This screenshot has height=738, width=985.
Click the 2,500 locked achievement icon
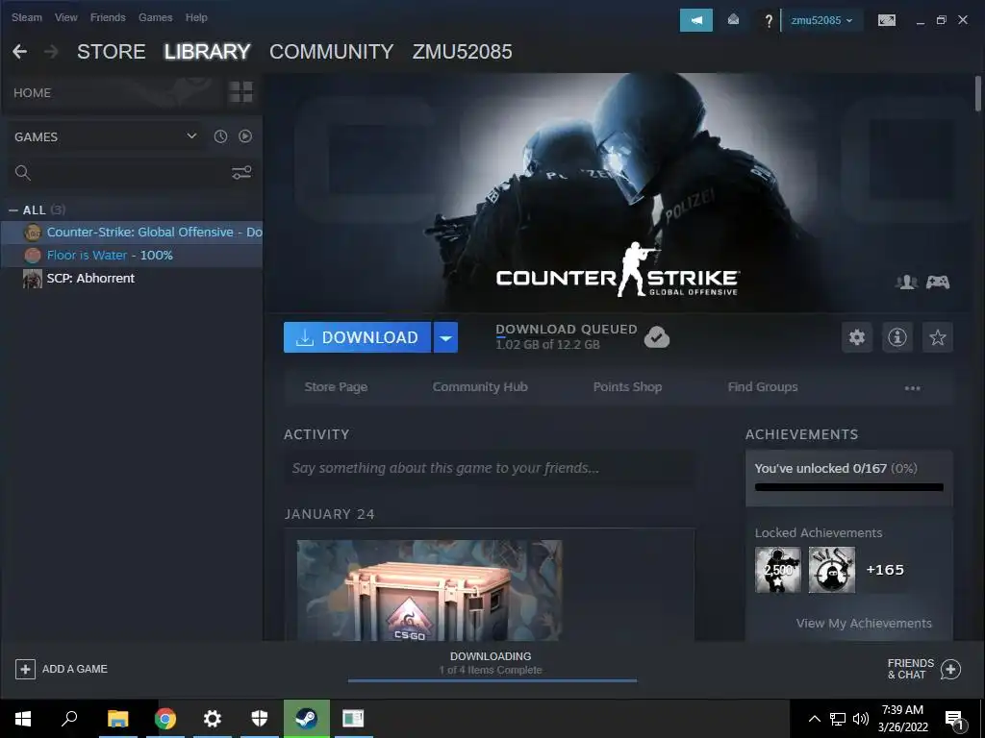point(777,570)
